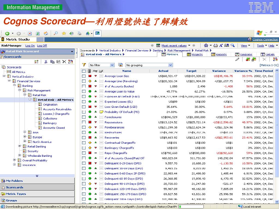The height and width of the screenshot is (209, 279).
Task: Click the grouping icon beside No grouping
Action: point(120,65)
